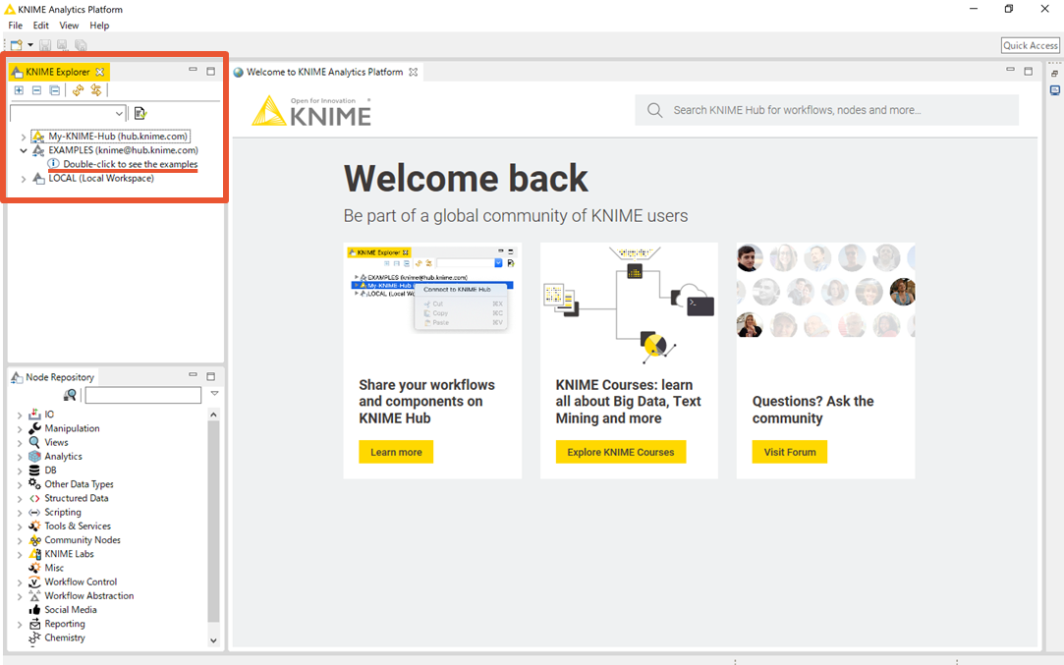Select the Reporting category label

click(x=65, y=624)
